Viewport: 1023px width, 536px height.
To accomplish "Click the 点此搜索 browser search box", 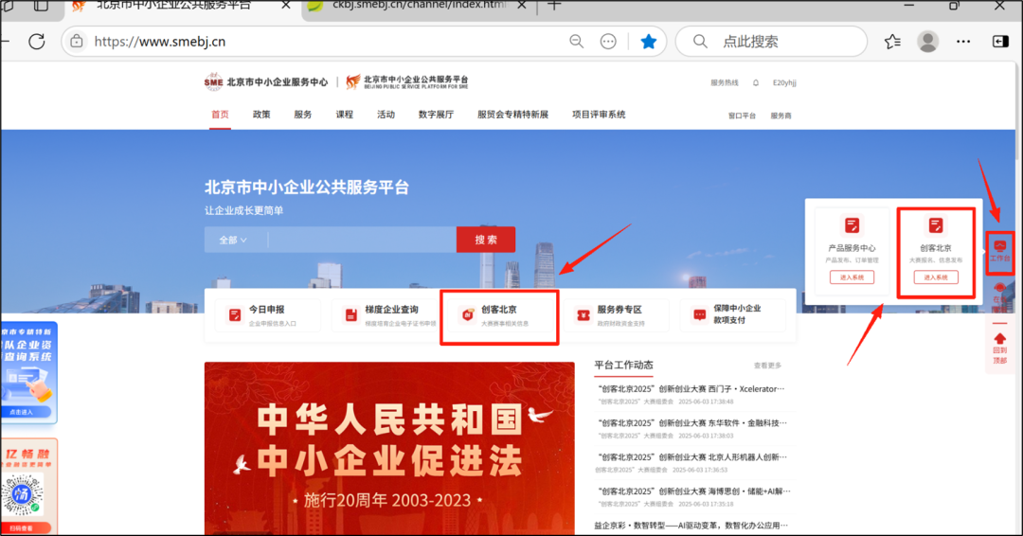I will (771, 42).
